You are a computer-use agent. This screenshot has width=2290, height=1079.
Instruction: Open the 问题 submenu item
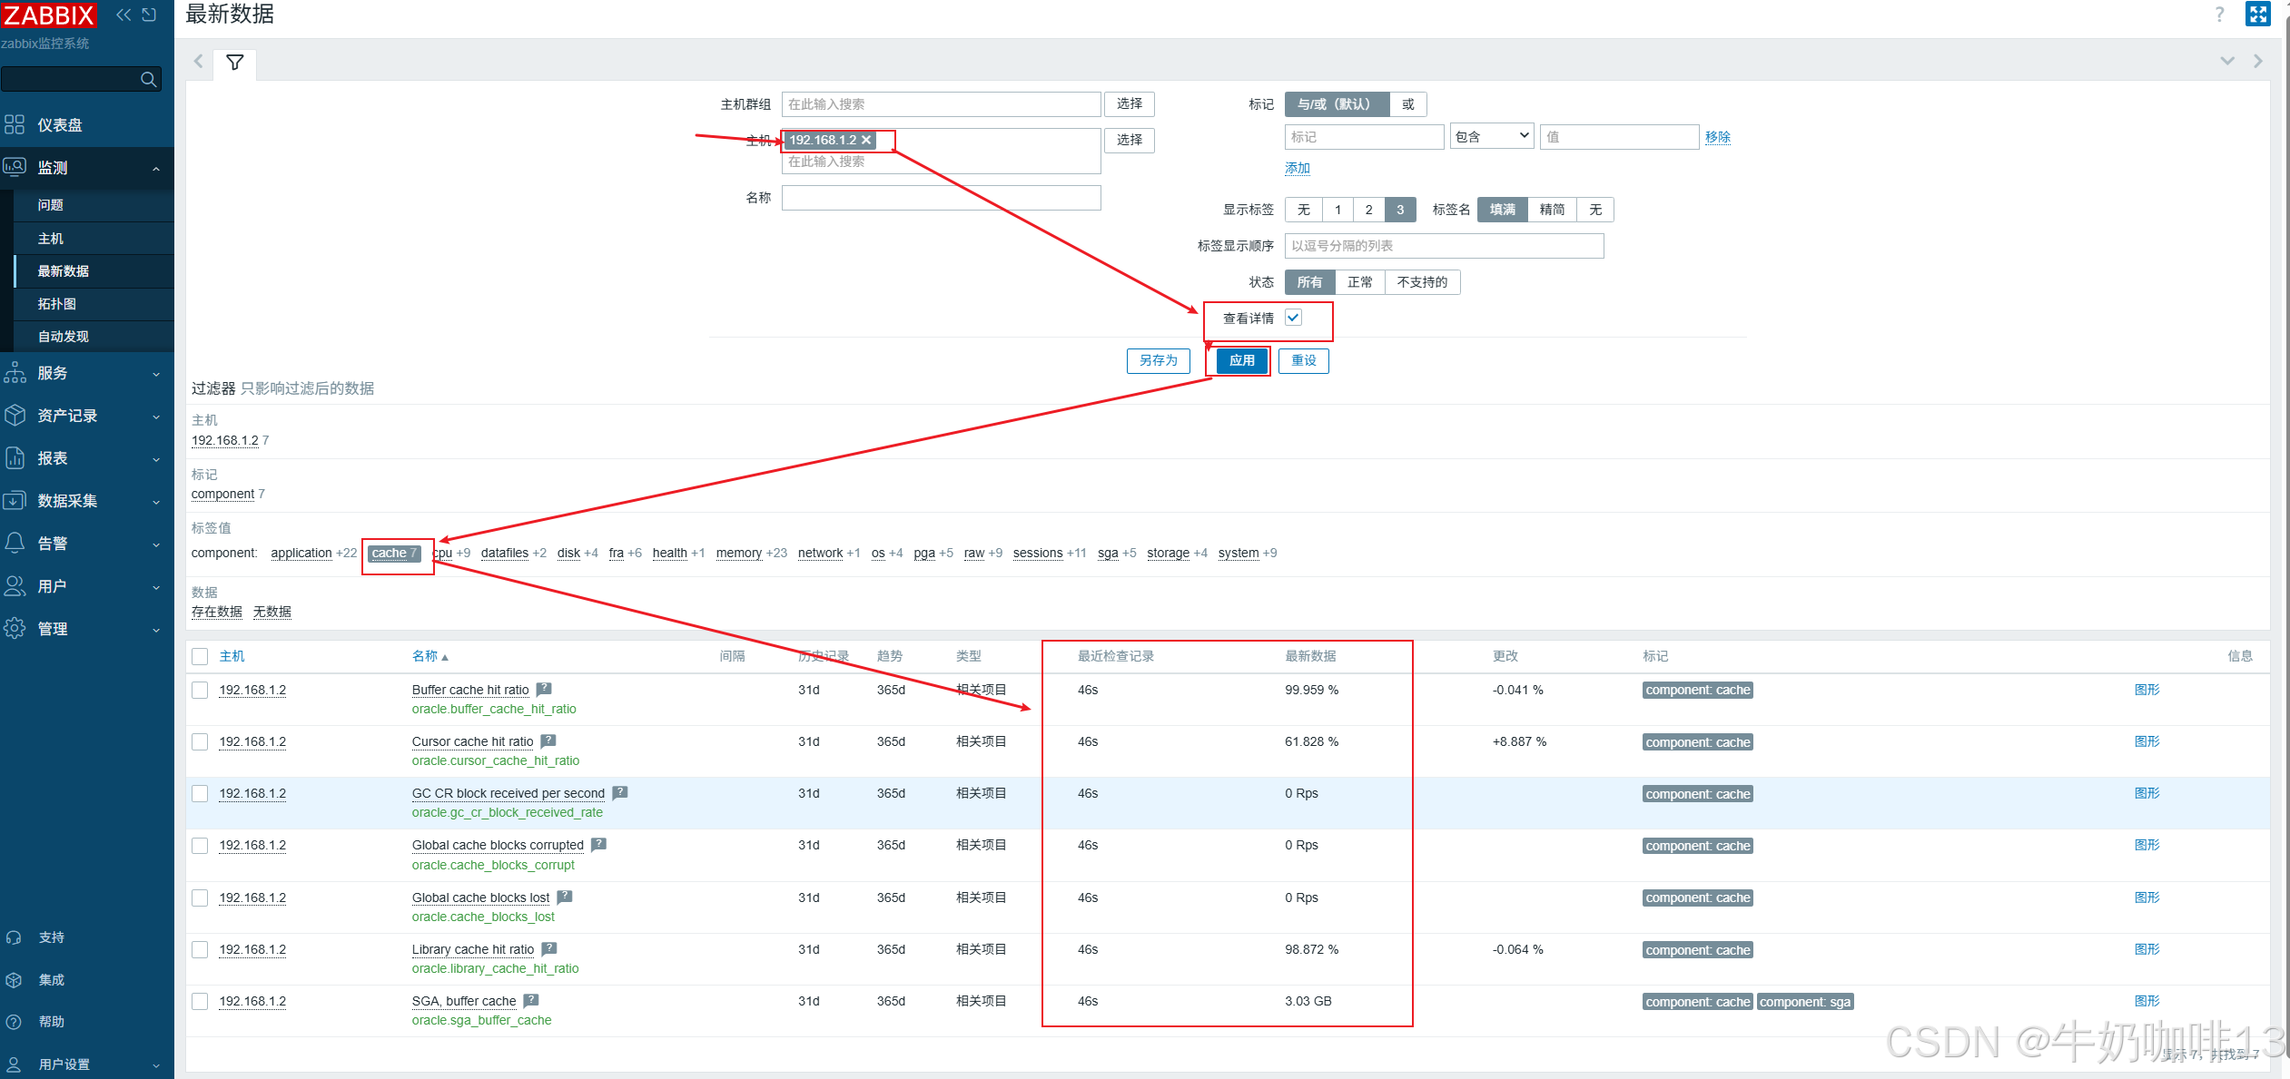pyautogui.click(x=51, y=205)
